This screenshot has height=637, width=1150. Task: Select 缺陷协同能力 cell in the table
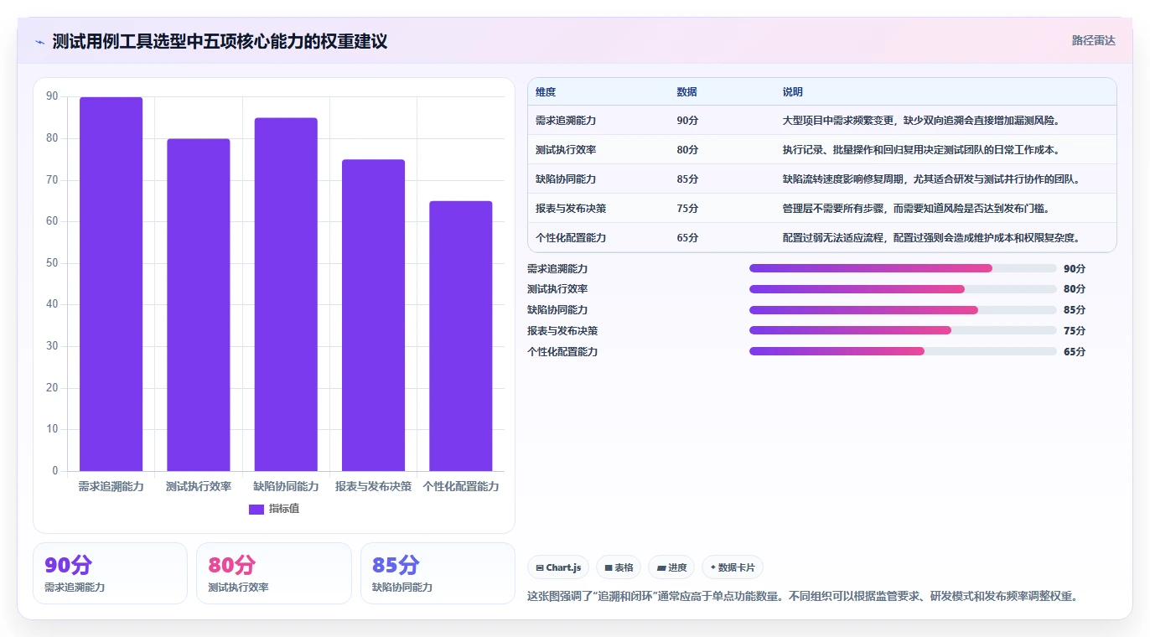(x=566, y=179)
